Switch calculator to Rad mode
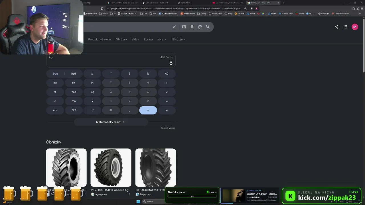Viewport: 365px width, 205px height. 74,73
